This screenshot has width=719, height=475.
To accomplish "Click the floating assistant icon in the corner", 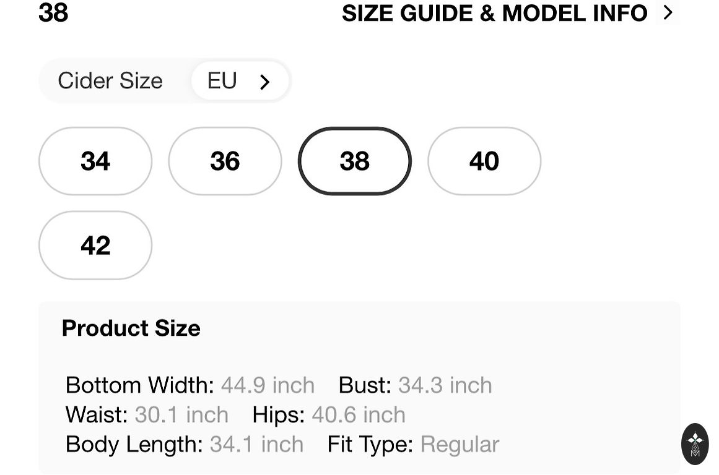I will click(695, 443).
